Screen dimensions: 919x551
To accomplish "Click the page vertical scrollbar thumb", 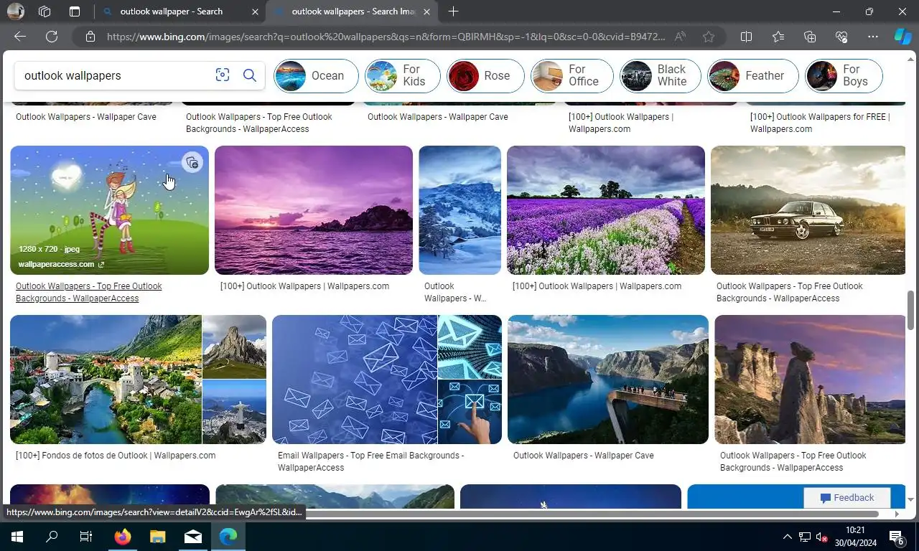I will 911,310.
